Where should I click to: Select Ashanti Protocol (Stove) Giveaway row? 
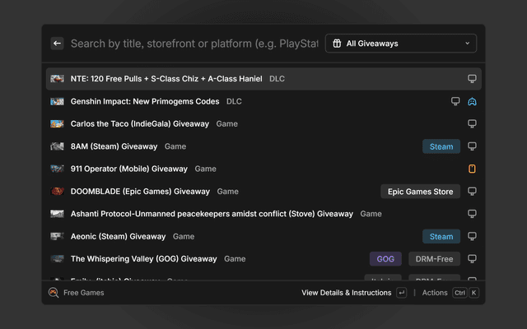[263, 214]
